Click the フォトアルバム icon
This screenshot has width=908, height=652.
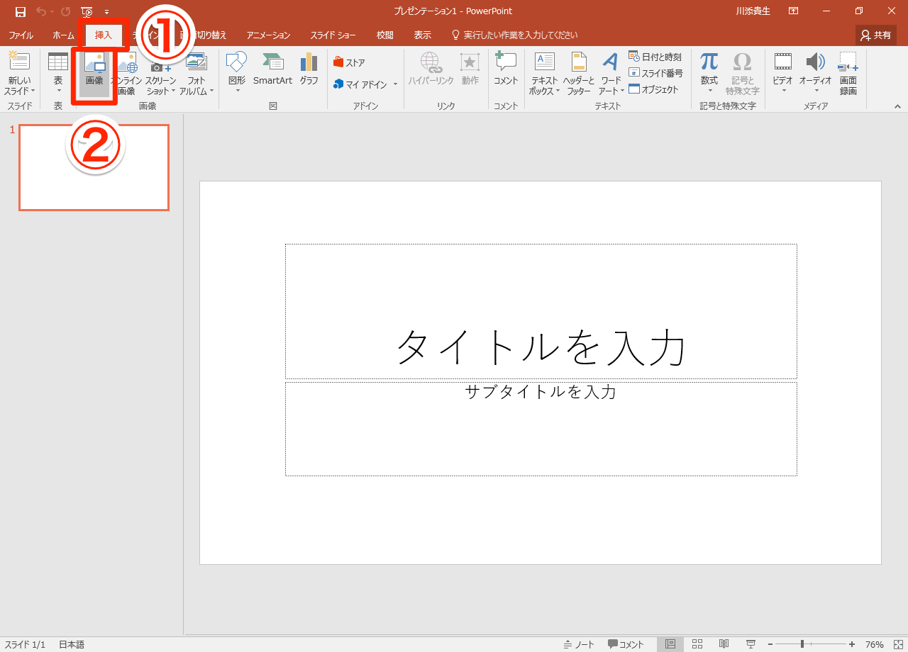(196, 62)
